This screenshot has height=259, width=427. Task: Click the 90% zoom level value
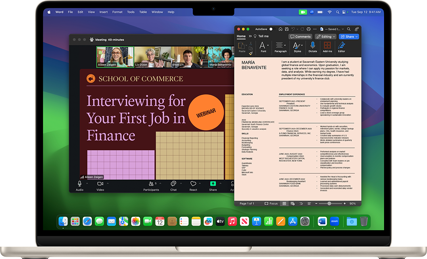(353, 204)
